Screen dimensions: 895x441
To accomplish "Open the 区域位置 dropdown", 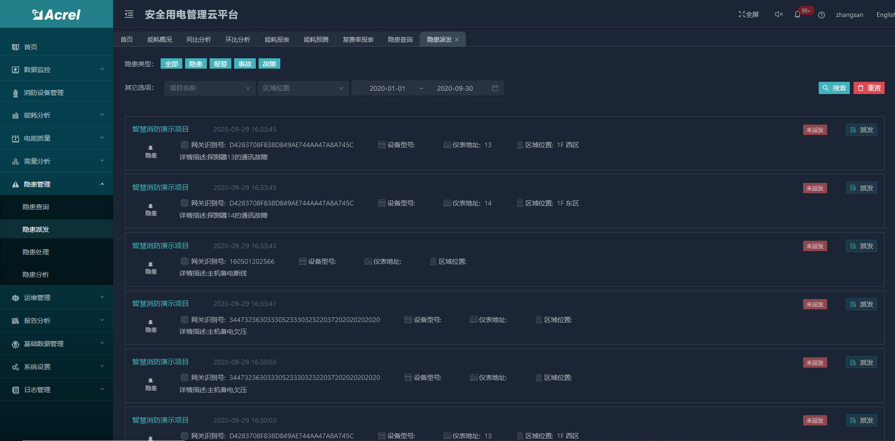I will (303, 88).
